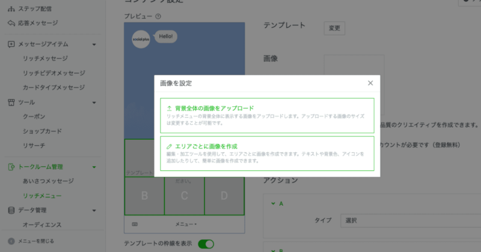The width and height of the screenshot is (481, 252).
Task: Collapse the トークルーム管理 section arrow
Action: click(x=94, y=167)
